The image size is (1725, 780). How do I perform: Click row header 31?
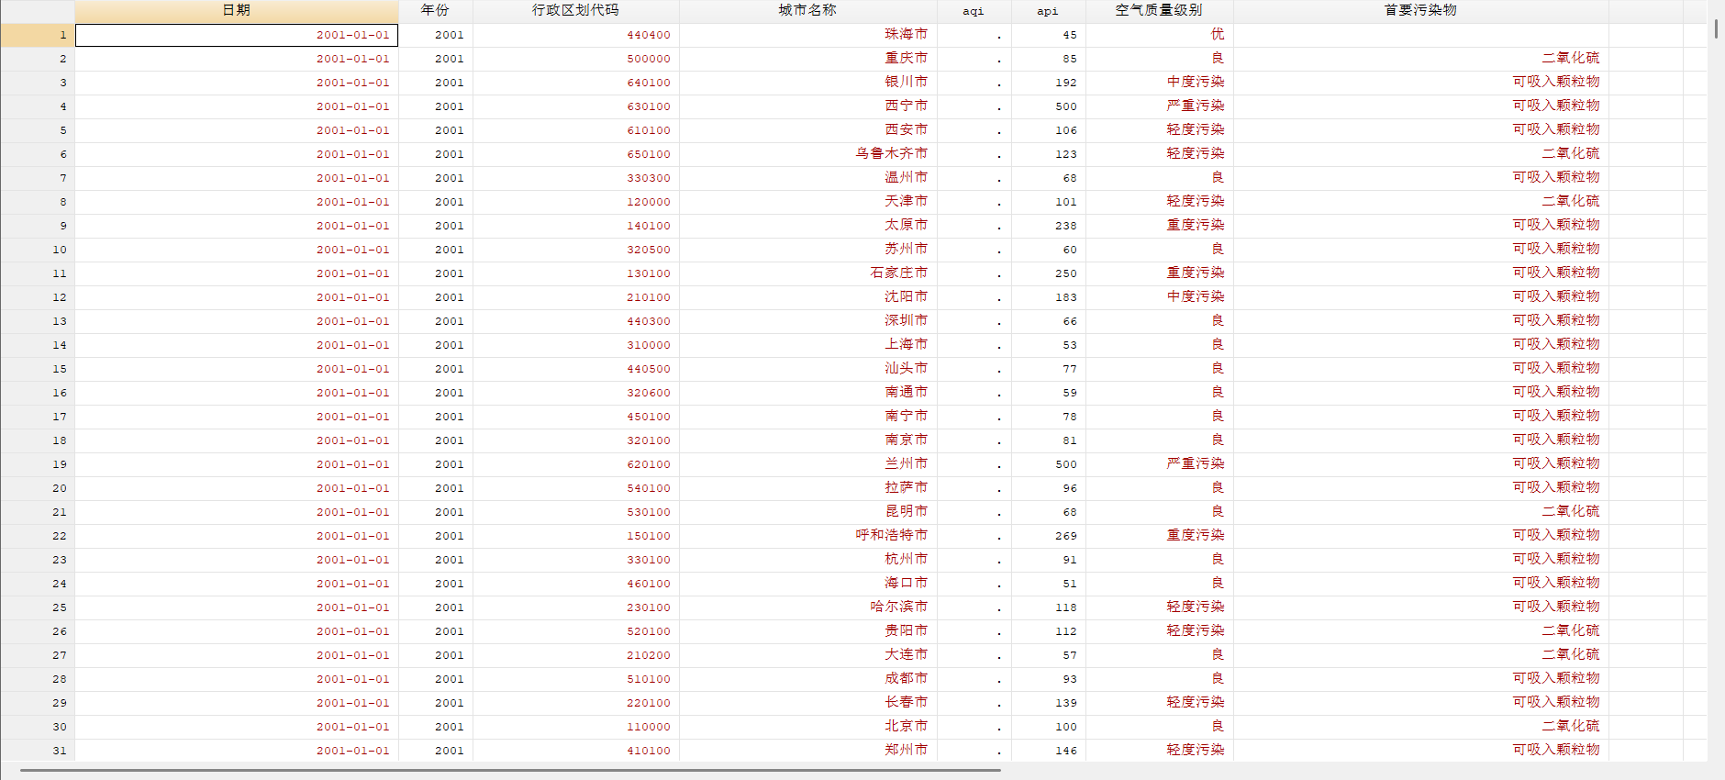point(37,751)
